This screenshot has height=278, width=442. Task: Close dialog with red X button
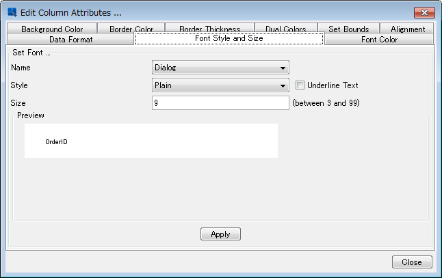pos(424,12)
